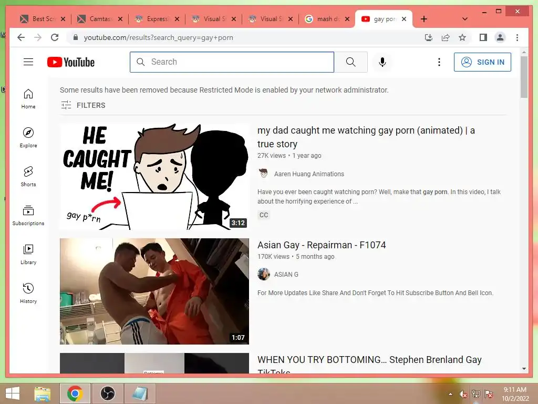This screenshot has height=404, width=538.
Task: Expand the tab search dropdown arrow
Action: pos(465,19)
